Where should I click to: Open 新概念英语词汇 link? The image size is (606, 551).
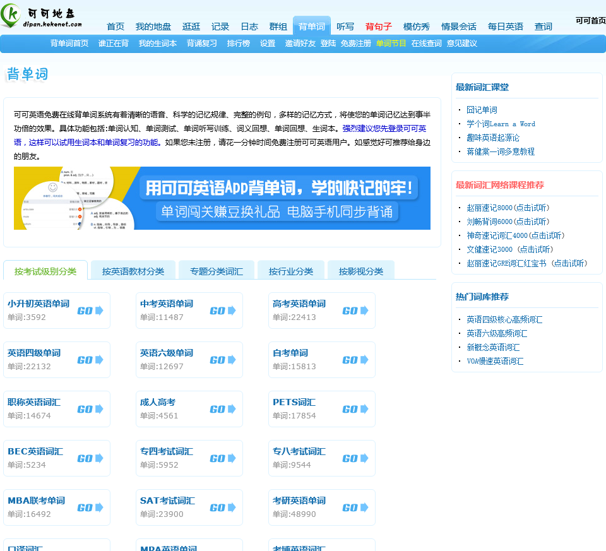coord(493,347)
